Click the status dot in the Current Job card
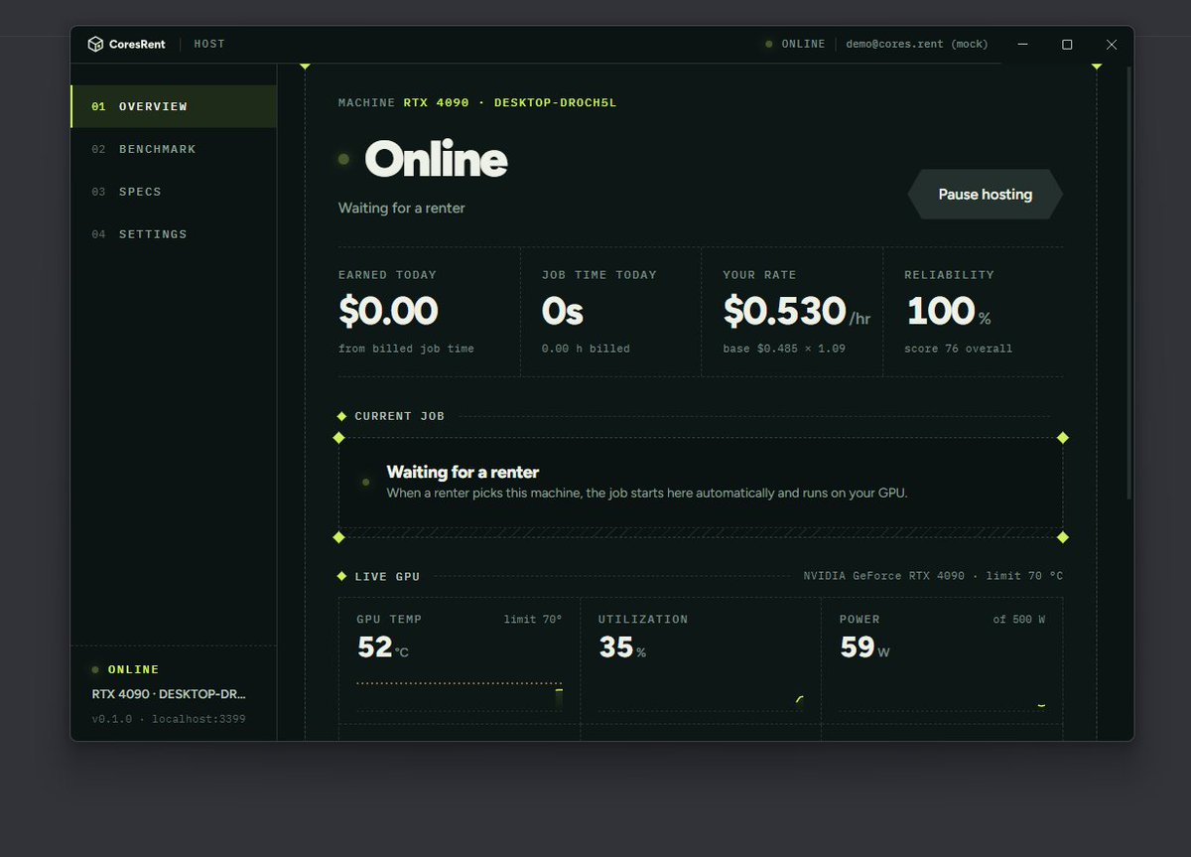This screenshot has width=1191, height=857. pyautogui.click(x=366, y=482)
